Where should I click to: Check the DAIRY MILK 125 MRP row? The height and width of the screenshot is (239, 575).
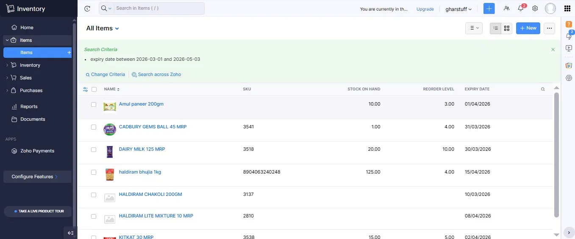(94, 149)
